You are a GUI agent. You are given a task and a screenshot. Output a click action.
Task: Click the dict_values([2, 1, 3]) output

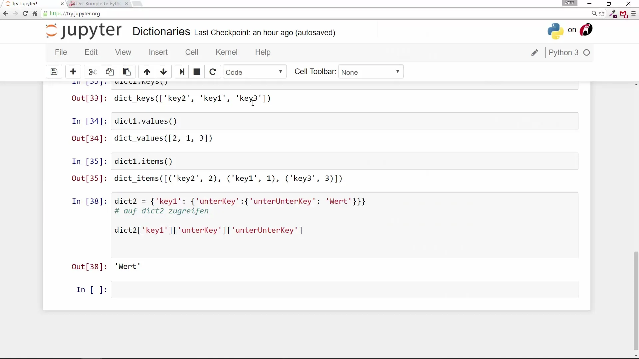pos(163,138)
